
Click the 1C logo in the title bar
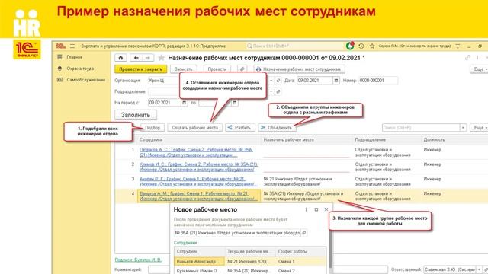61,46
